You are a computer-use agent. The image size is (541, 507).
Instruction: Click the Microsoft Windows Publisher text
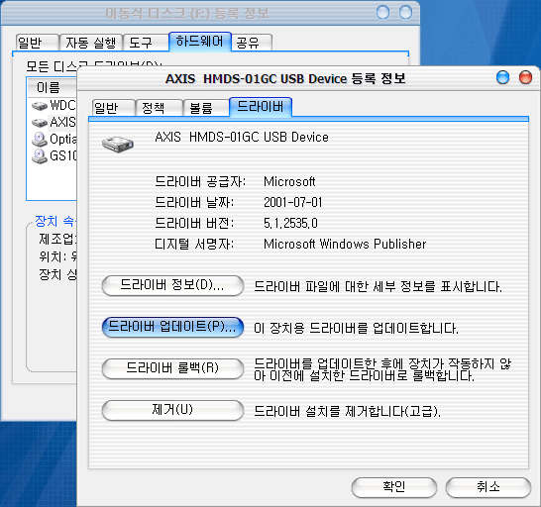pyautogui.click(x=345, y=245)
